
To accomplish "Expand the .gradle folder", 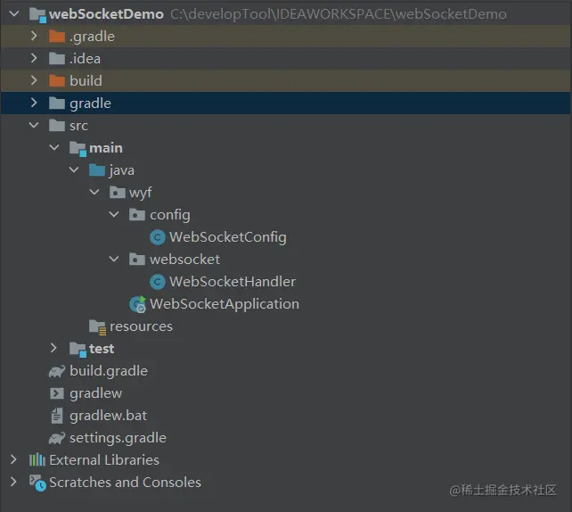I will click(x=34, y=37).
